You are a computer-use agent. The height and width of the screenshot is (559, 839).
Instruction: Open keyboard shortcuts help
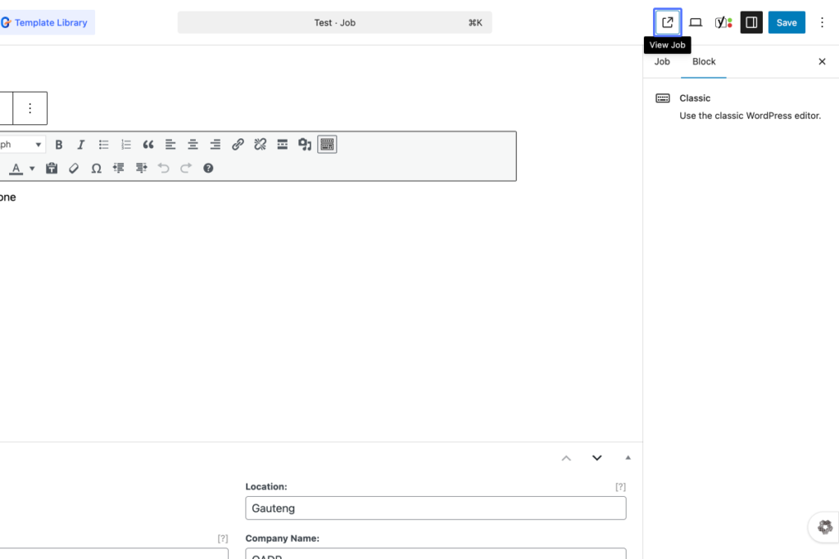pos(208,169)
